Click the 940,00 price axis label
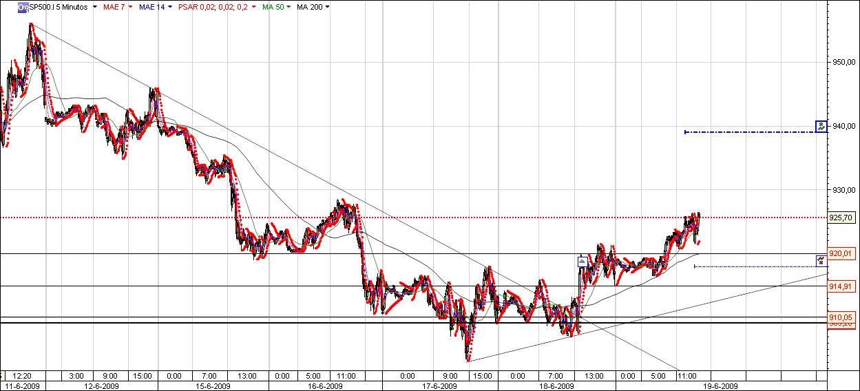The width and height of the screenshot is (860, 391). (843, 126)
